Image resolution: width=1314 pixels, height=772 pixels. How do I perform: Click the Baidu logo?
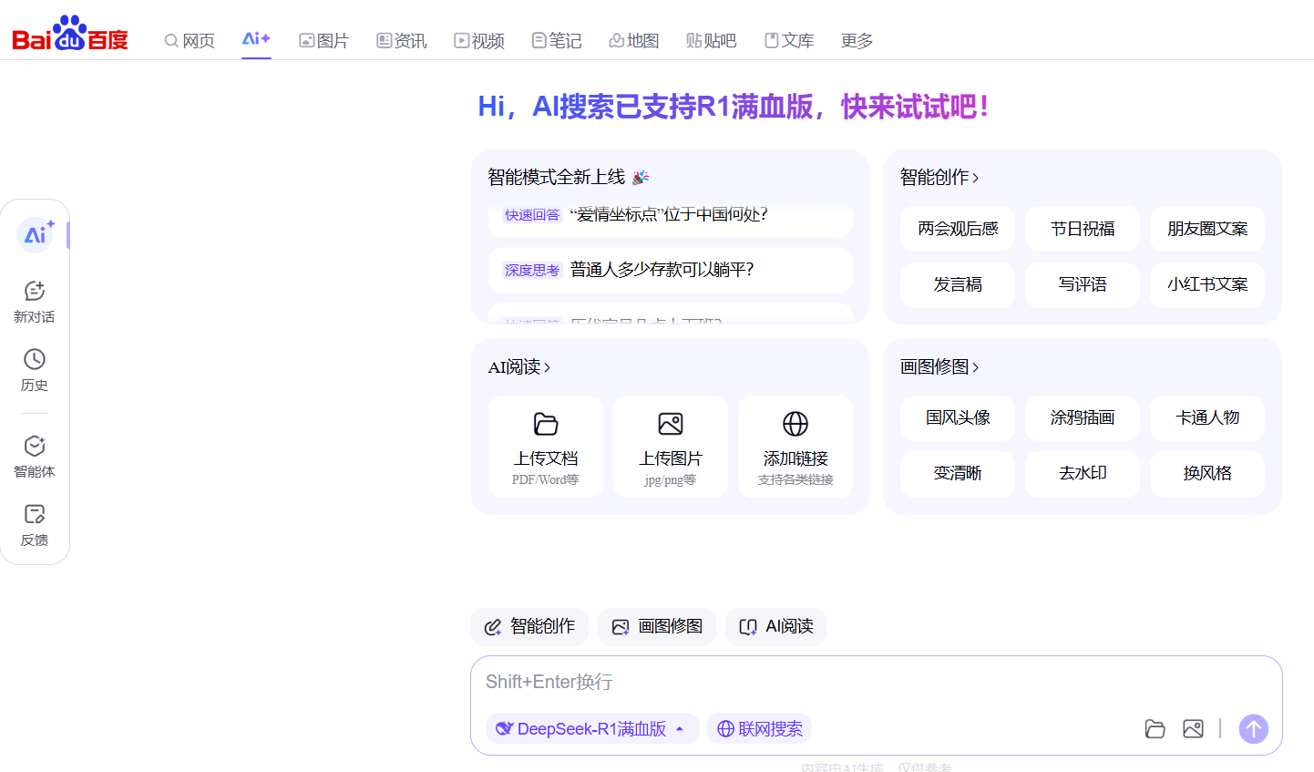(70, 35)
